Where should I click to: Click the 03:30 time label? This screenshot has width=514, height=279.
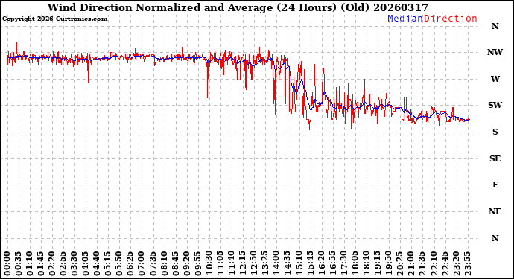tap(74, 264)
